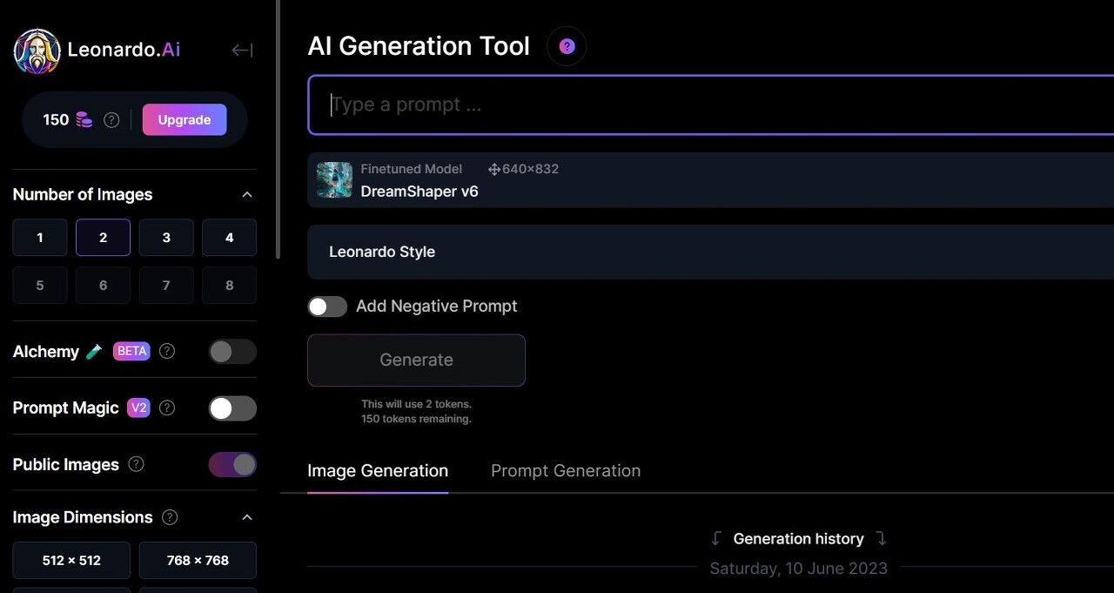The width and height of the screenshot is (1114, 593).
Task: Open the Leonardo Style dropdown
Action: click(710, 252)
